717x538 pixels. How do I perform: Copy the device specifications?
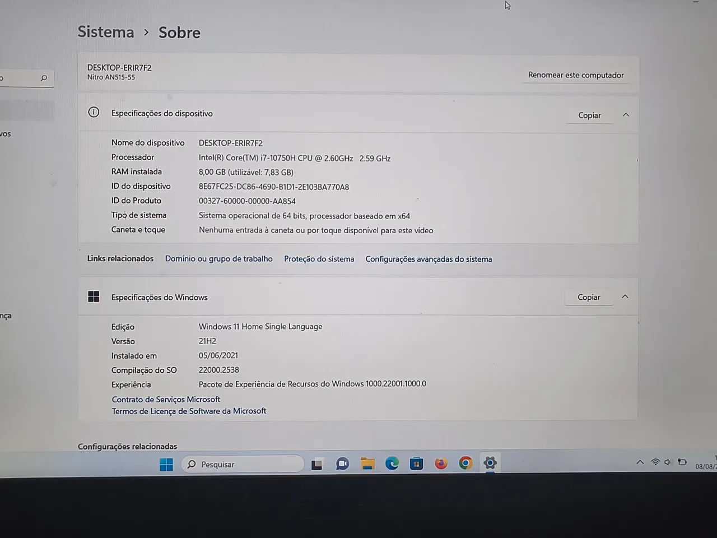click(589, 115)
